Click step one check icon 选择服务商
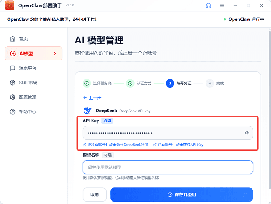This screenshot has height=204, width=271. coord(87,83)
